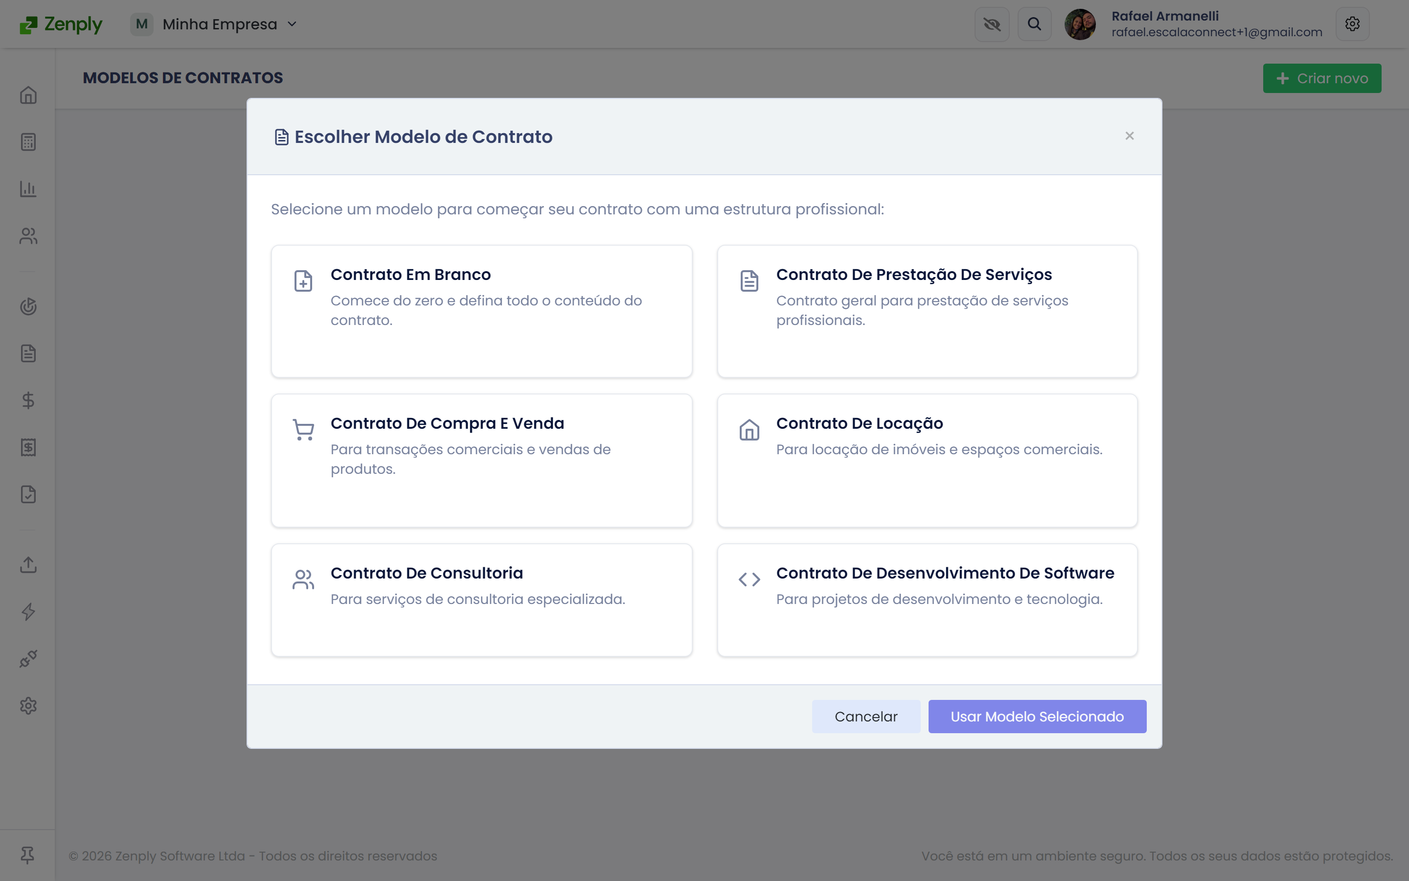
Task: Click the M company badge
Action: (x=141, y=24)
